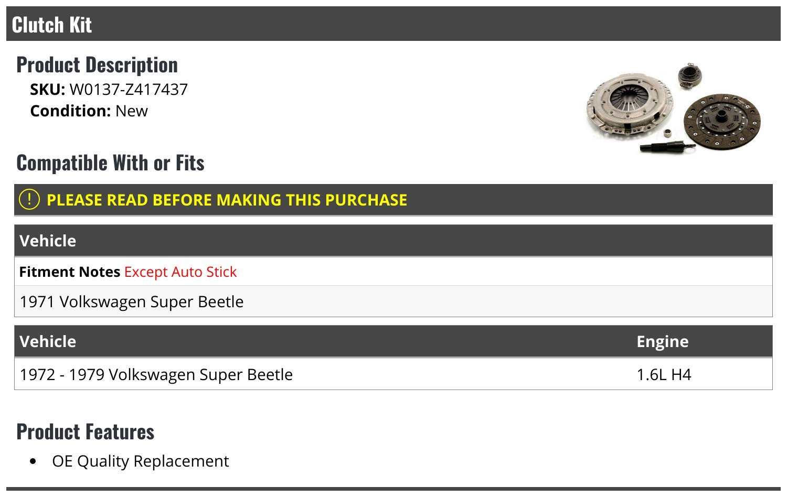Select the SKU number W0137-Z417437

point(129,90)
